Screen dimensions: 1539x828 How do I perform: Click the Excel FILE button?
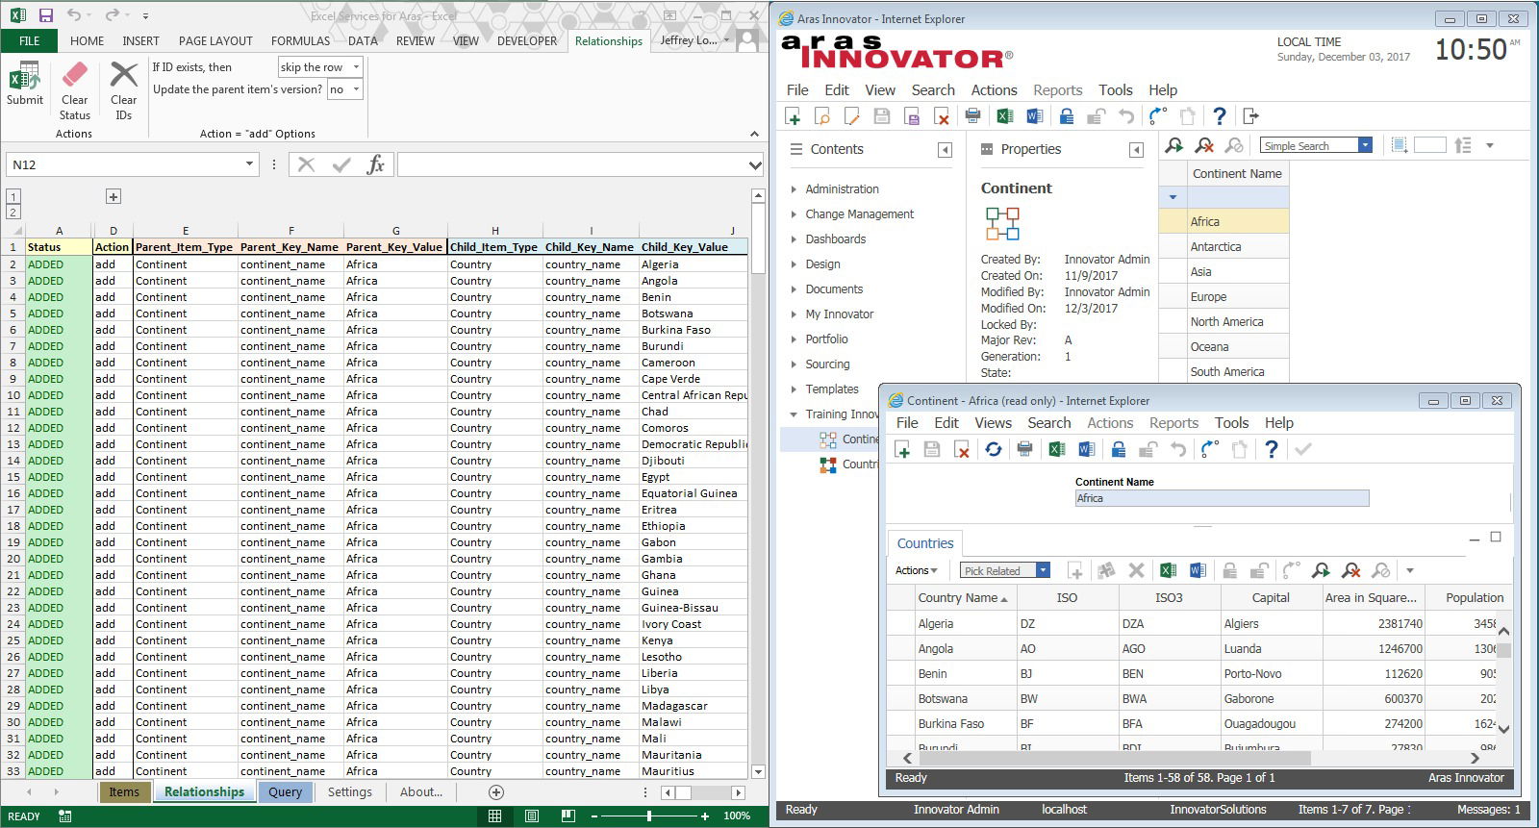click(x=30, y=41)
